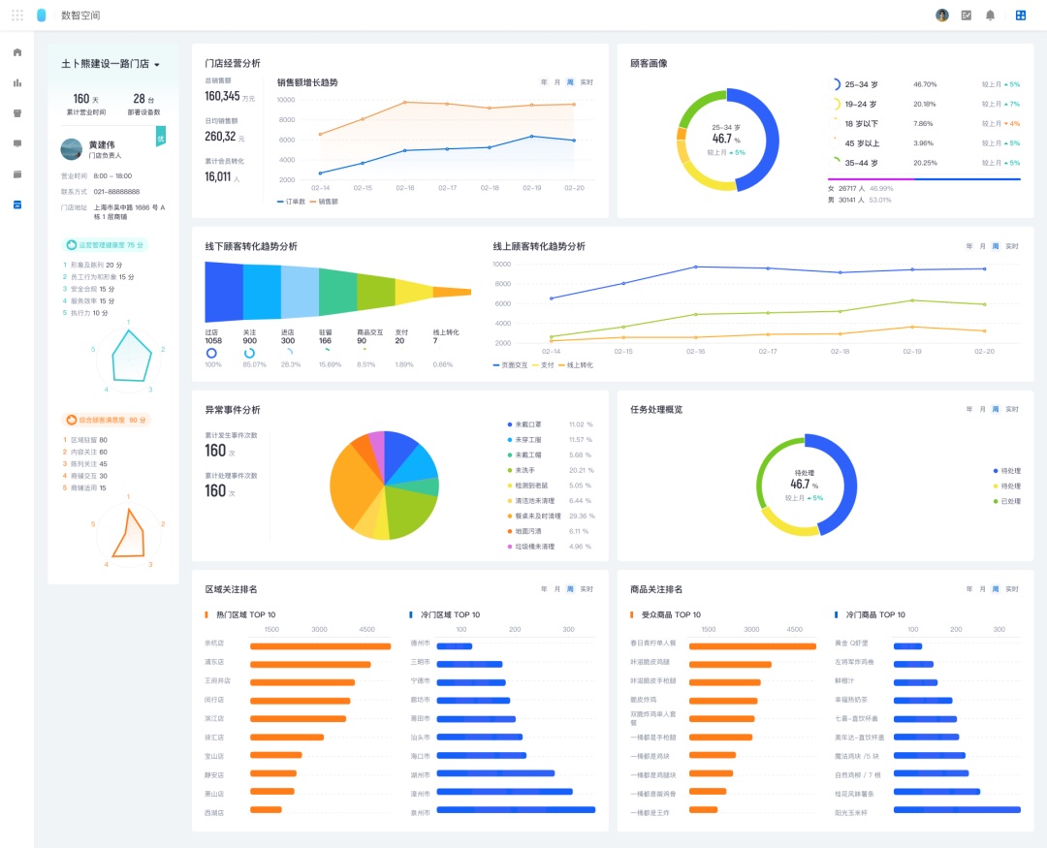Click the dark blue 过店 funnel segment
Screen dimensions: 1047x848
pyautogui.click(x=223, y=292)
